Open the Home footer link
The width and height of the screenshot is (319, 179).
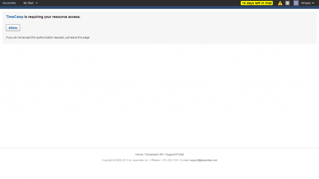click(x=139, y=155)
